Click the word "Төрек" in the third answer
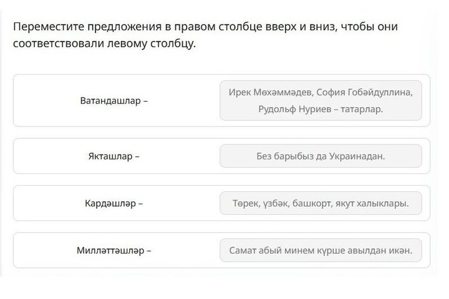The width and height of the screenshot is (449, 299). pos(243,203)
